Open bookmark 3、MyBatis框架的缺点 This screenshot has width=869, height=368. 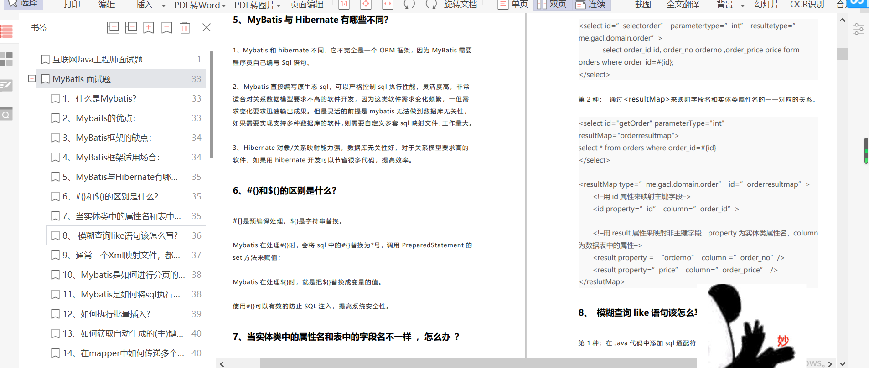coord(126,138)
